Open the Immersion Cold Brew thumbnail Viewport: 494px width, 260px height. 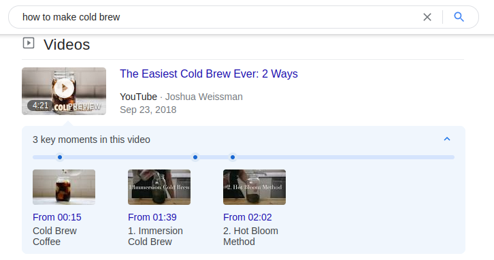tap(159, 187)
